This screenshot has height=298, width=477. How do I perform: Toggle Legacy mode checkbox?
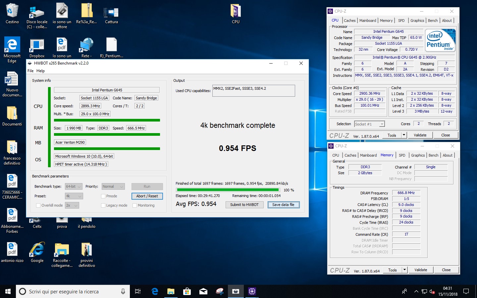[103, 205]
